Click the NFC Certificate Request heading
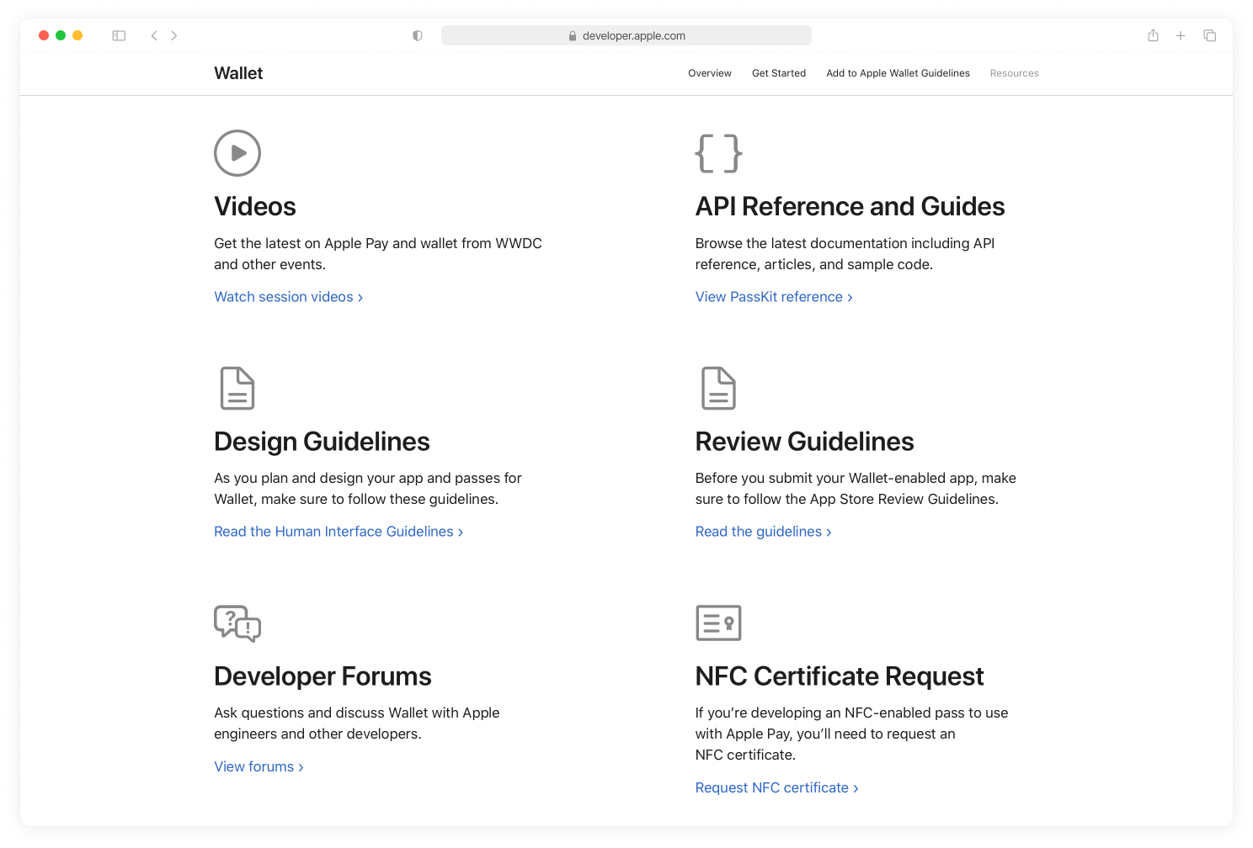The height and width of the screenshot is (848, 1253). point(840,676)
